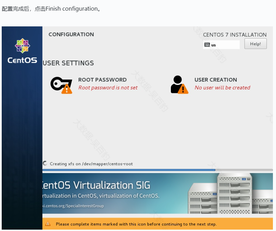Click 'Root password is not set' text
Image resolution: width=276 pixels, height=231 pixels.
pyautogui.click(x=108, y=88)
